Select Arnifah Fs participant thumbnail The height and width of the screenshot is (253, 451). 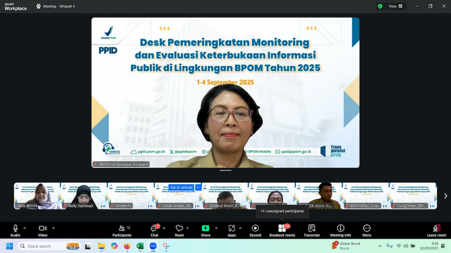[x=131, y=196]
